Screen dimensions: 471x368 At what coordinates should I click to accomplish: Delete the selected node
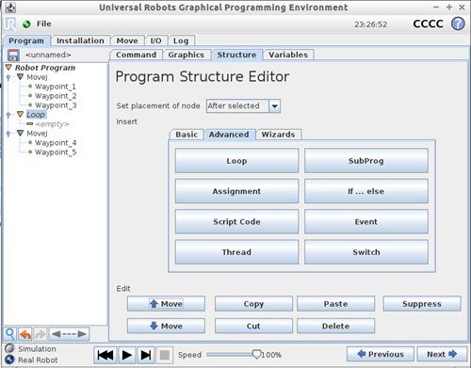(335, 326)
